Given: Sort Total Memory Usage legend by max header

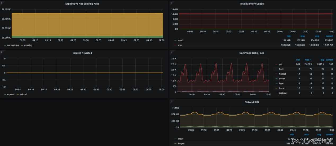Looking at the screenshot, I should coord(302,36).
